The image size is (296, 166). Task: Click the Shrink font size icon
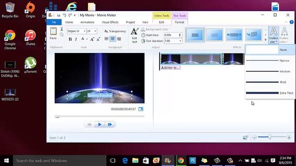pyautogui.click(x=98, y=39)
